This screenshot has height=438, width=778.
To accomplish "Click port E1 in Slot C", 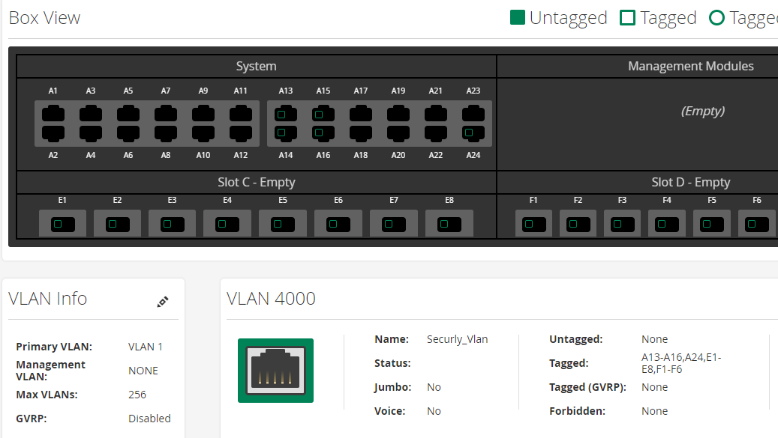I will pos(62,222).
